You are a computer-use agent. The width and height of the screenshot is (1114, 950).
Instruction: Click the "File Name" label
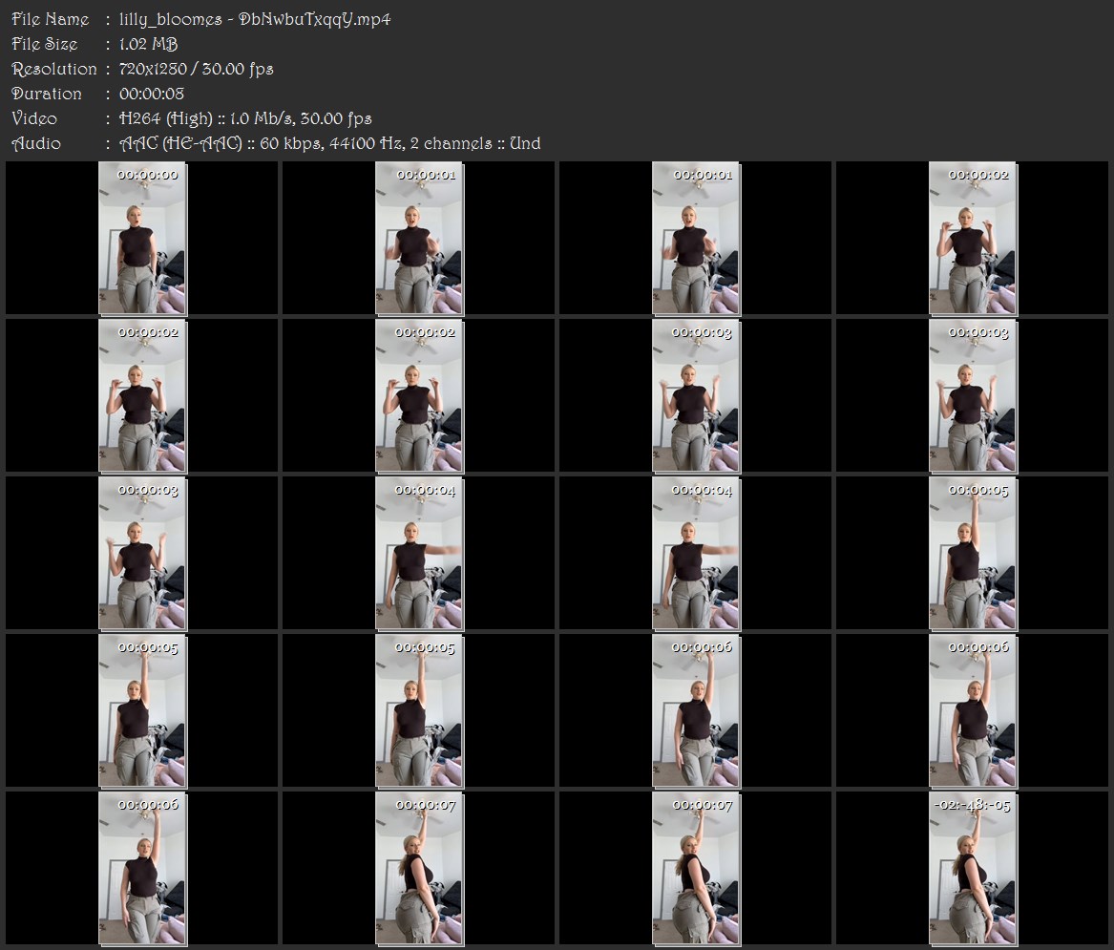51,19
